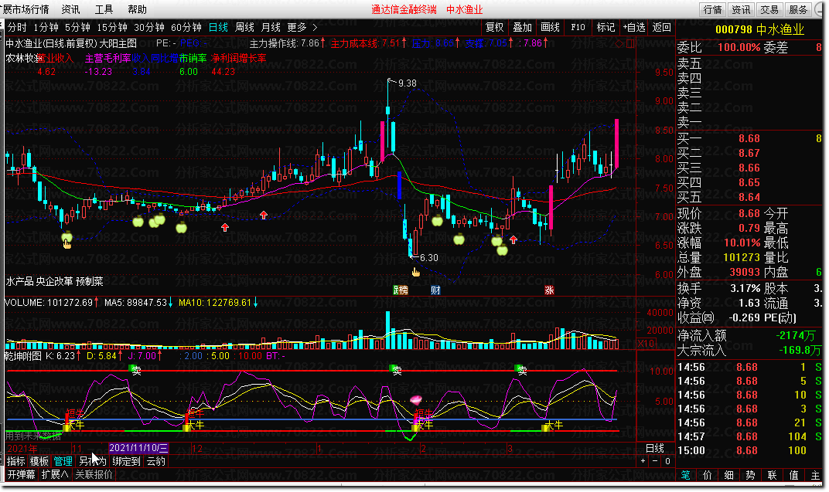Click the 资讯 button at top right
The width and height of the screenshot is (829, 492).
(x=741, y=9)
